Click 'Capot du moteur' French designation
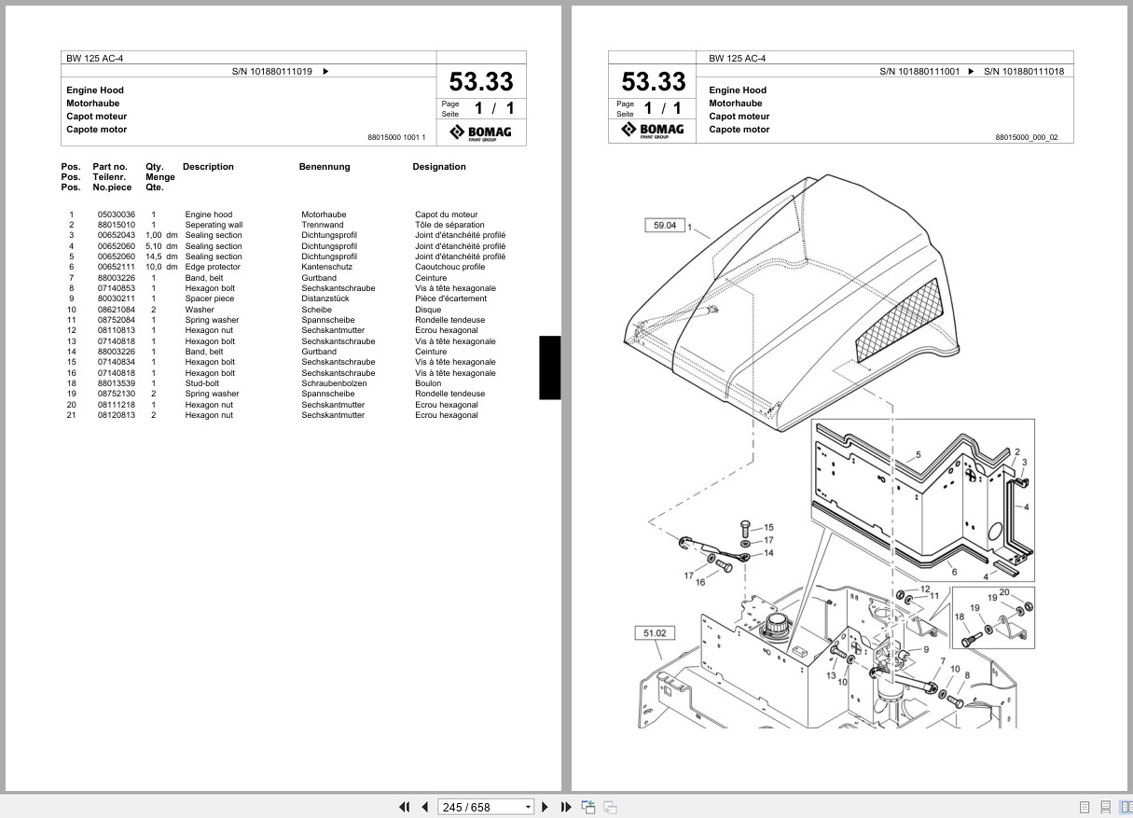Screen dimensions: 1133x818 tap(446, 215)
